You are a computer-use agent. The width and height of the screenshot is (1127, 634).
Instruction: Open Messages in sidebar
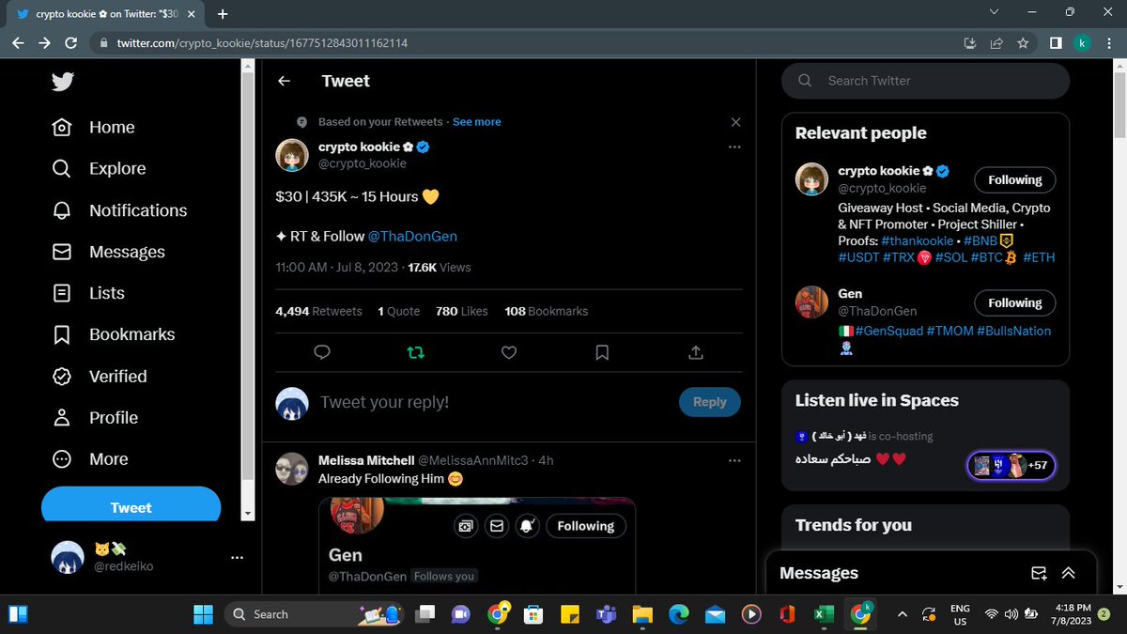point(108,252)
